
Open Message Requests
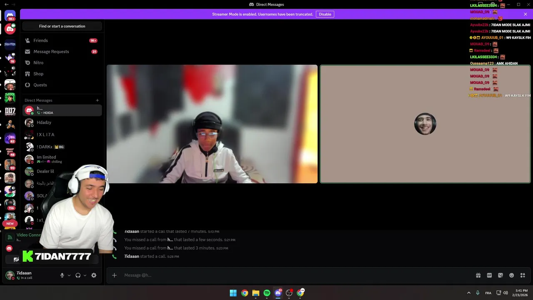coord(62,52)
